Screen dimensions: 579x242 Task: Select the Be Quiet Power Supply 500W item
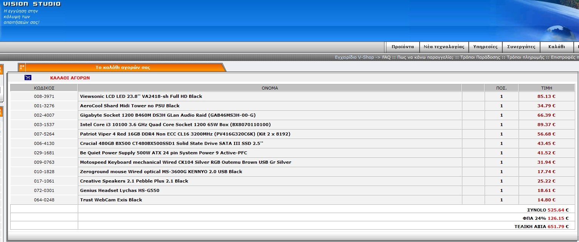pos(164,153)
